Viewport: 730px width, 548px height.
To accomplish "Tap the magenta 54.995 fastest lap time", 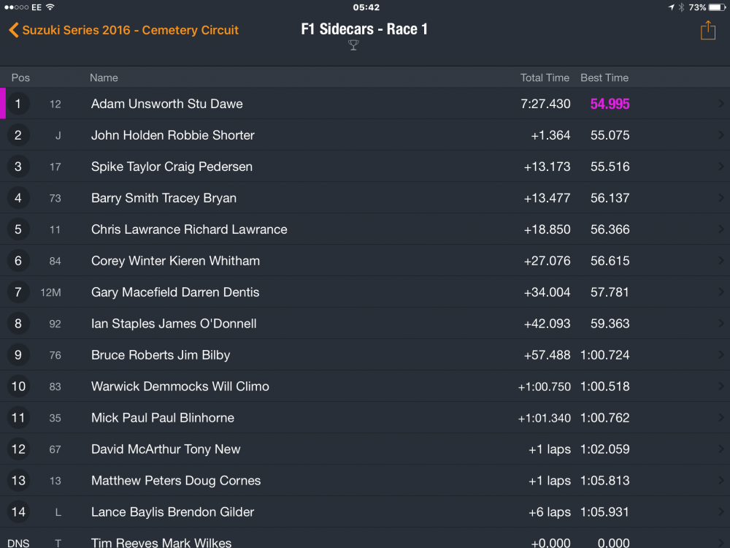I will [x=610, y=104].
